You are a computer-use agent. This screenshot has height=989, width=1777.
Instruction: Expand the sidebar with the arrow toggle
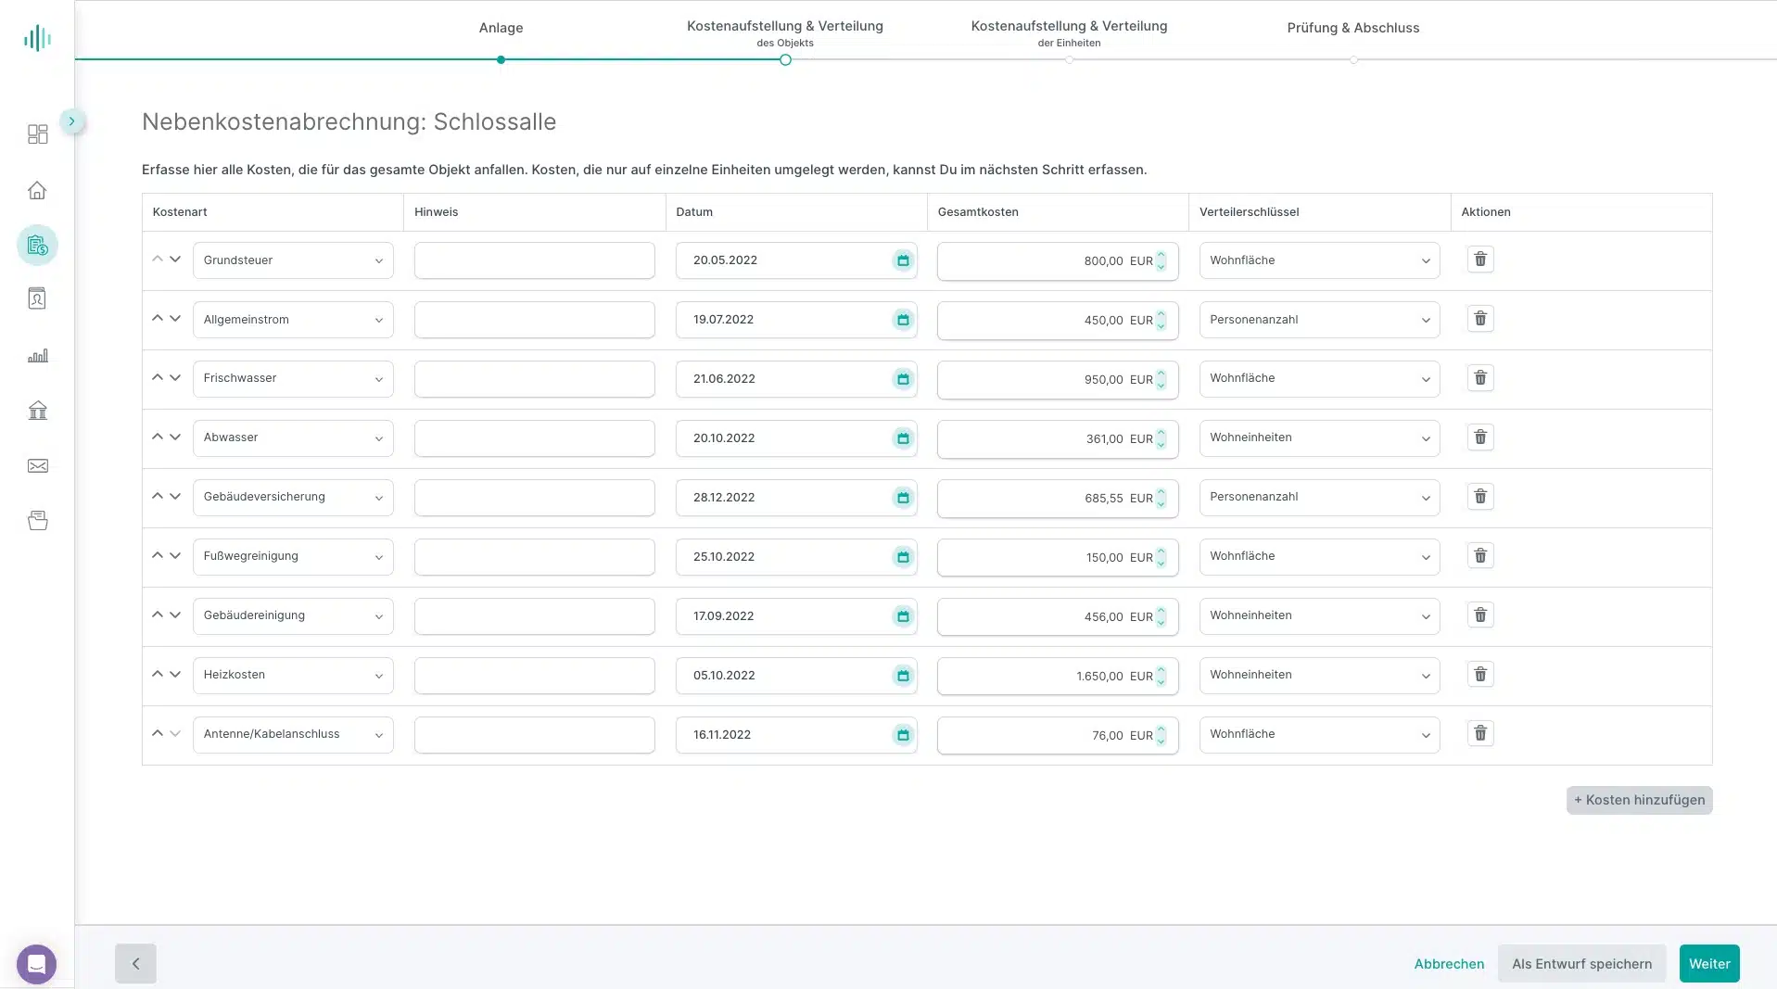click(71, 121)
